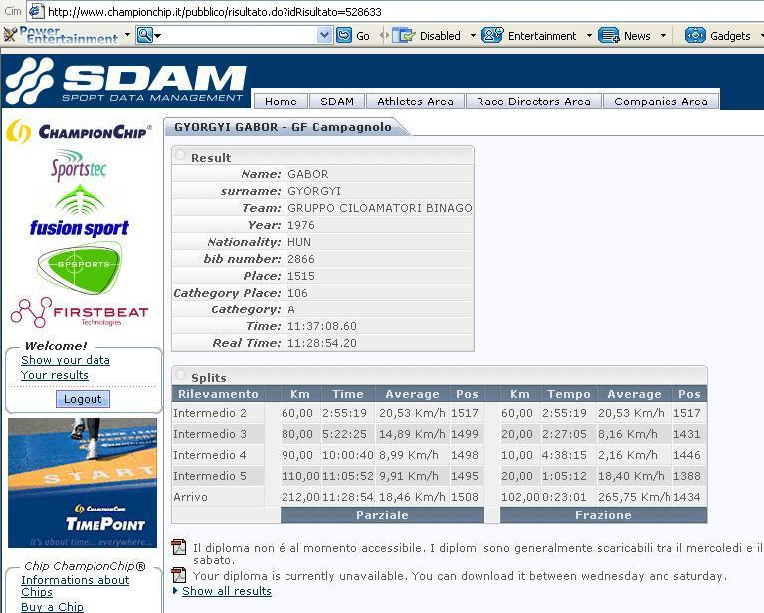The height and width of the screenshot is (613, 764).
Task: Open the Race Directors Area tab
Action: click(x=533, y=102)
